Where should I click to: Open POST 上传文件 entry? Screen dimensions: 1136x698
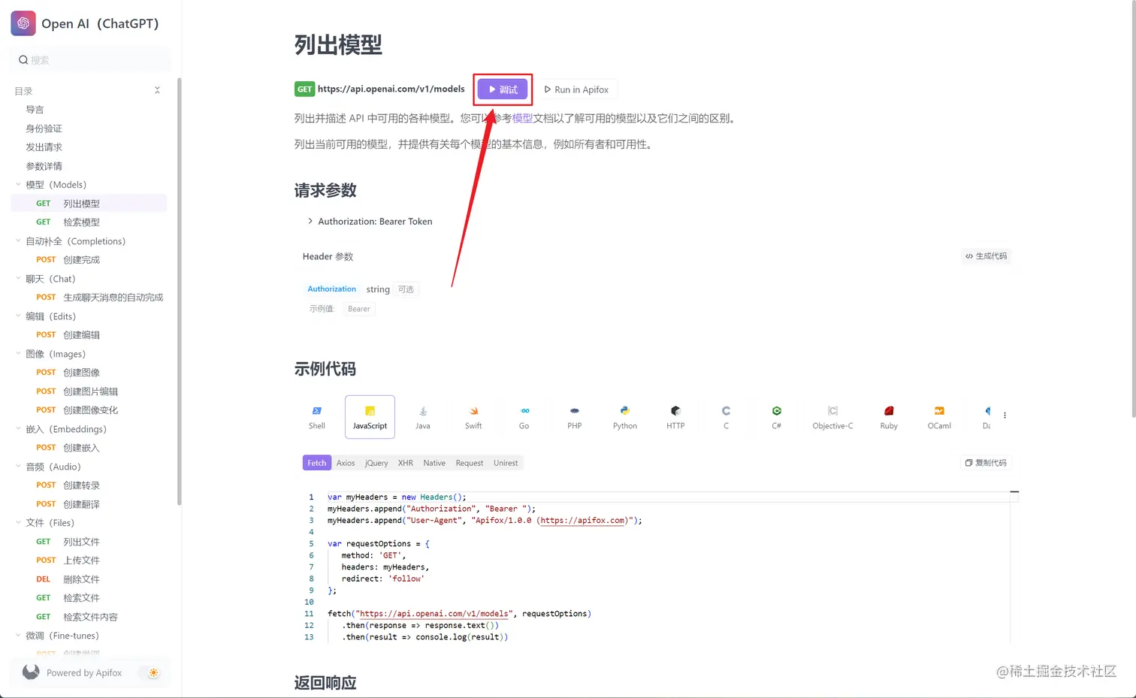click(x=89, y=560)
